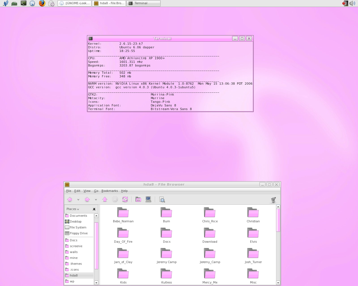Screen dimensions: 358x286
Task: Select the Jars_of_Clay folder
Action: (x=123, y=256)
